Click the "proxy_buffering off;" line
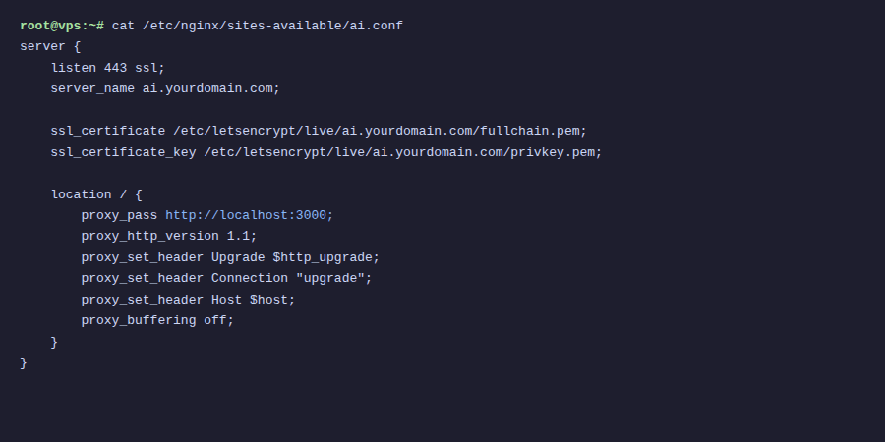The width and height of the screenshot is (885, 442). click(x=157, y=320)
